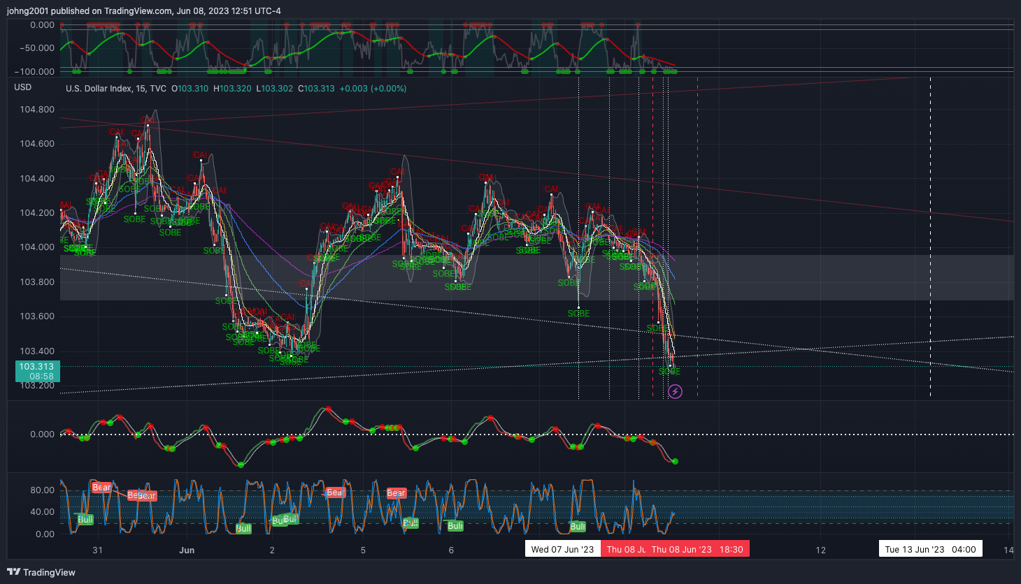Click the 'Tue 13 Jun '23 04:00' time label
Viewport: 1021px width, 584px height.
(930, 549)
